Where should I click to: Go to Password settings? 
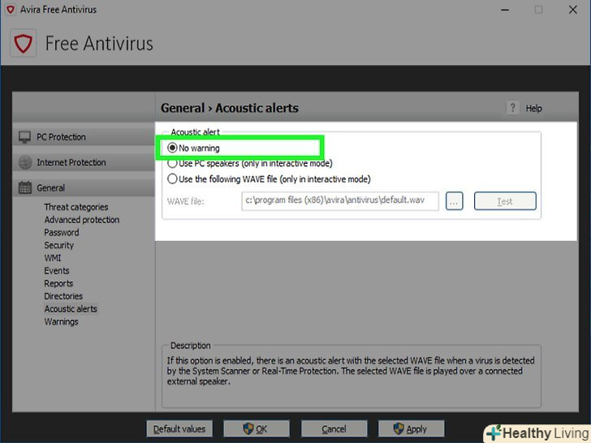[x=62, y=232]
